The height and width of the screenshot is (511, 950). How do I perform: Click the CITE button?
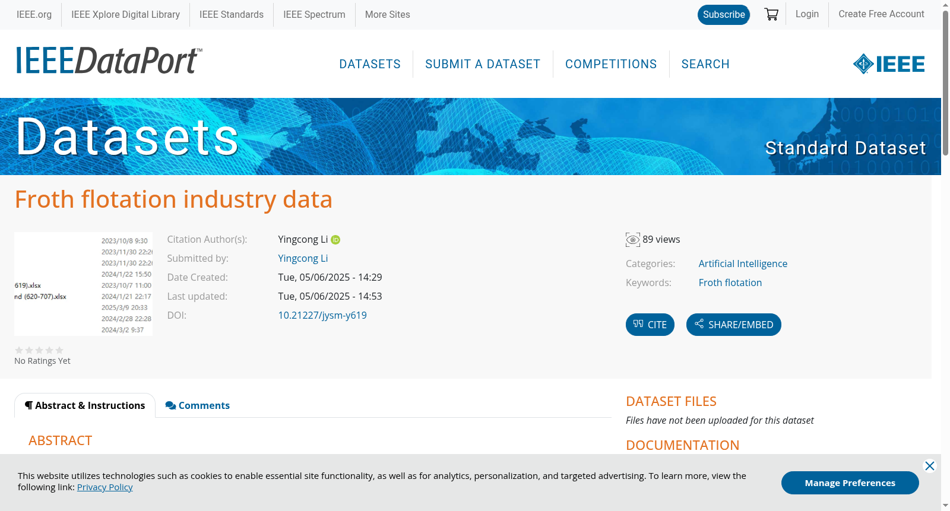650,325
